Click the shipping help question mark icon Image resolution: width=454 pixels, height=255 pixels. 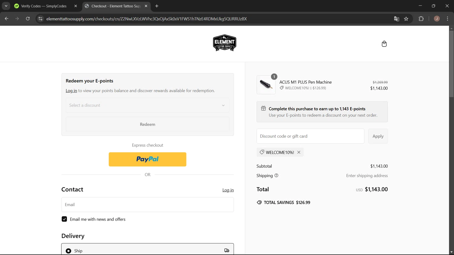point(276,176)
